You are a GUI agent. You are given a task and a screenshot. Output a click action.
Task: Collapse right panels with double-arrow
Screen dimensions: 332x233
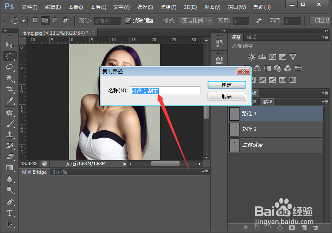tap(326, 31)
